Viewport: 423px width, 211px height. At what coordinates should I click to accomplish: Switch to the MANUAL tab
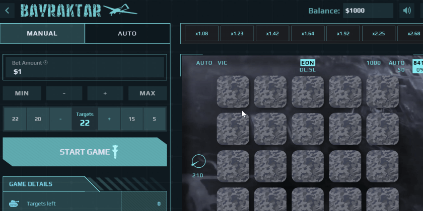42,34
